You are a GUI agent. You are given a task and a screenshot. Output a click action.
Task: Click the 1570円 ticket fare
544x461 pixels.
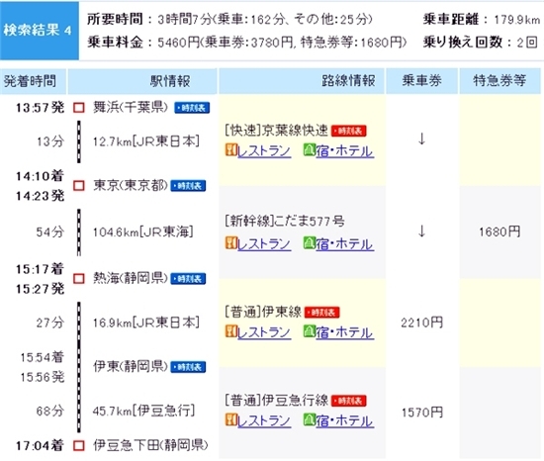pyautogui.click(x=422, y=413)
